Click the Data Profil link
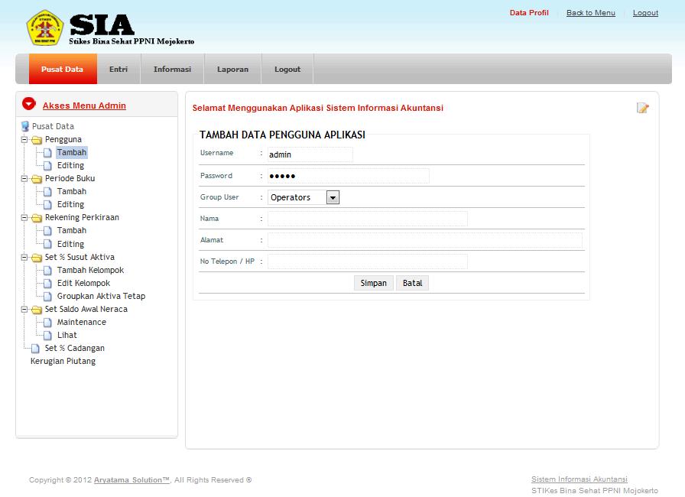 (x=529, y=13)
